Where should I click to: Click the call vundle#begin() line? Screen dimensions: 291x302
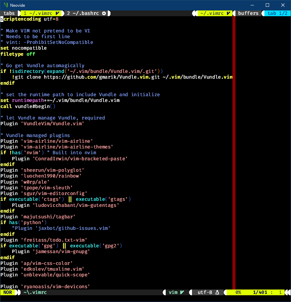pos(28,106)
